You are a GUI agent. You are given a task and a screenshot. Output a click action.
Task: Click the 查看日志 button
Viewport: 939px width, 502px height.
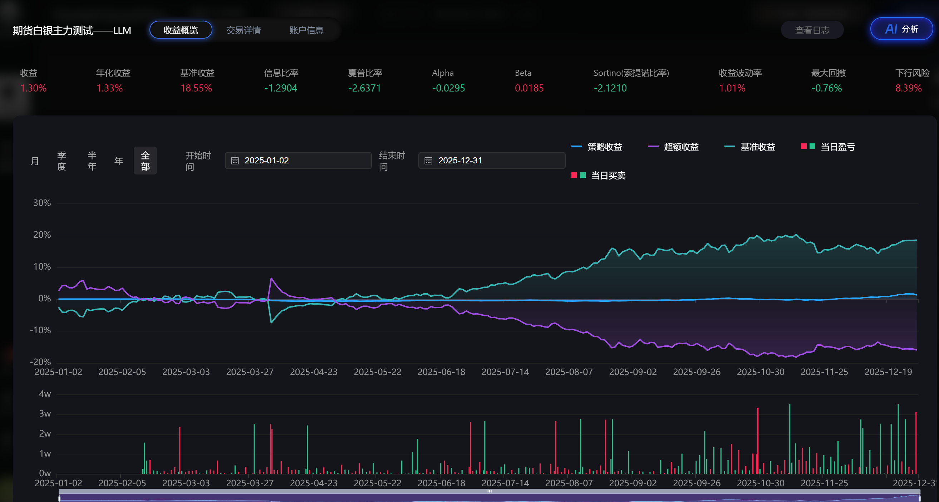812,30
